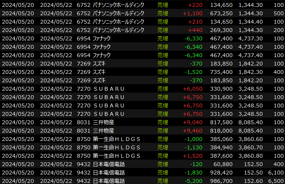This screenshot has width=285, height=184.
Task: Click the 818,000 amount cell
Action: pos(221,131)
